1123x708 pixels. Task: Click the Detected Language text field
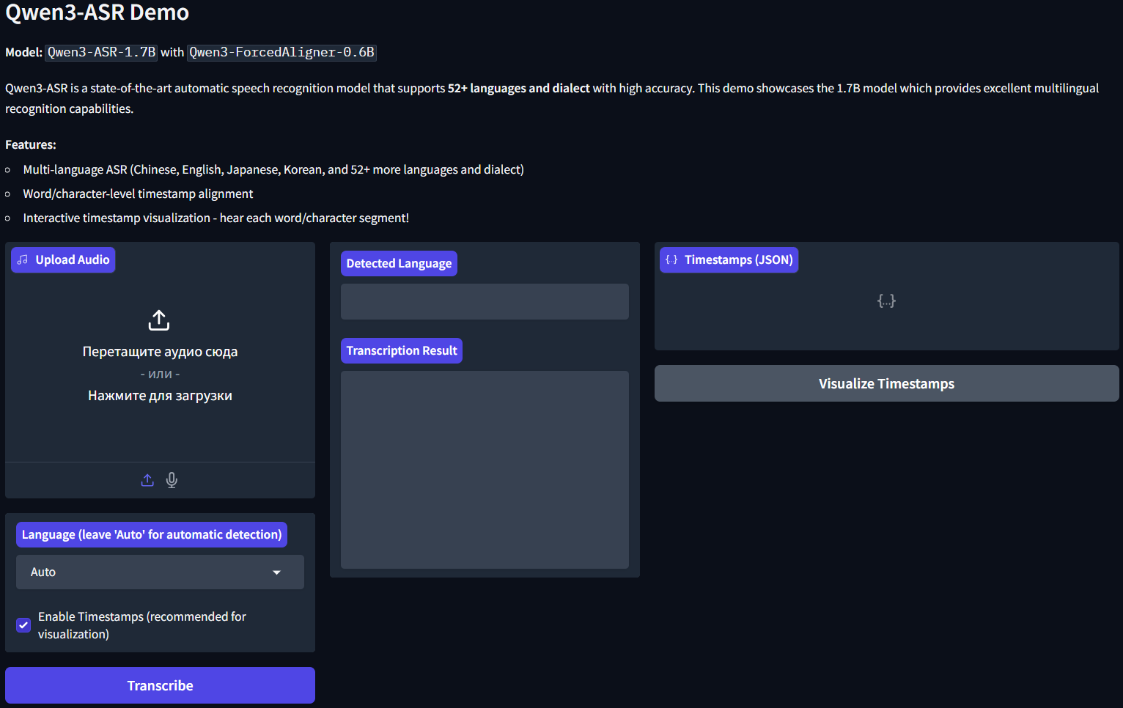(485, 301)
